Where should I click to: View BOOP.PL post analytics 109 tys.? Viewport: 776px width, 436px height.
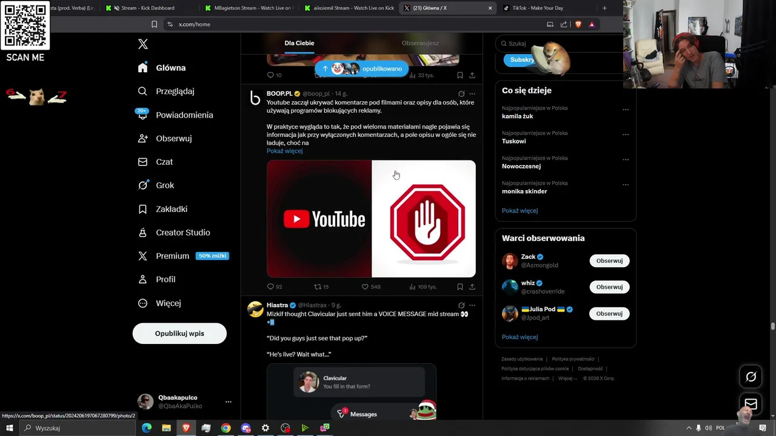click(423, 286)
